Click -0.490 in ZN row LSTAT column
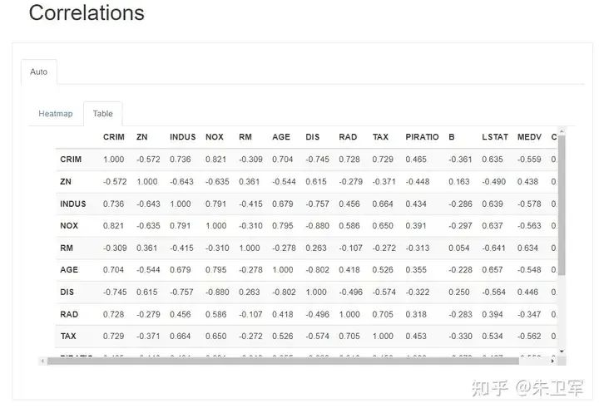Image resolution: width=599 pixels, height=413 pixels. click(493, 182)
